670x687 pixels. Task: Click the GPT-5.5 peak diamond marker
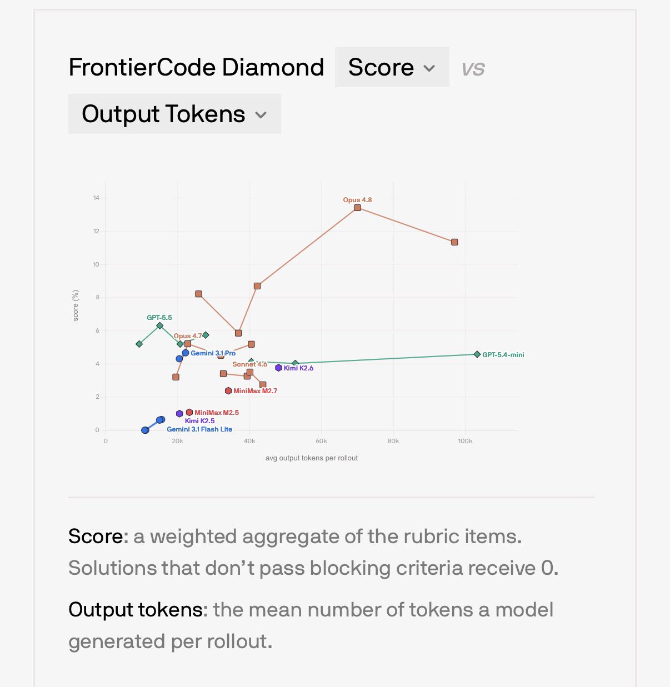[x=160, y=325]
